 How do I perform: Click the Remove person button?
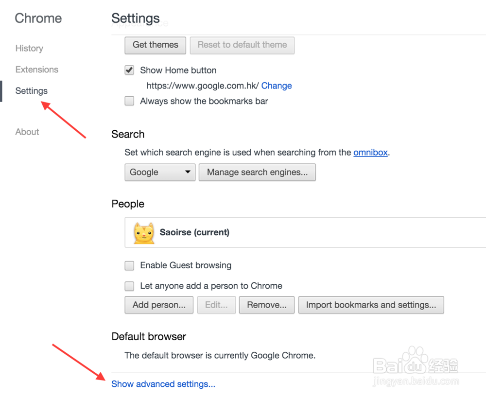click(x=266, y=305)
